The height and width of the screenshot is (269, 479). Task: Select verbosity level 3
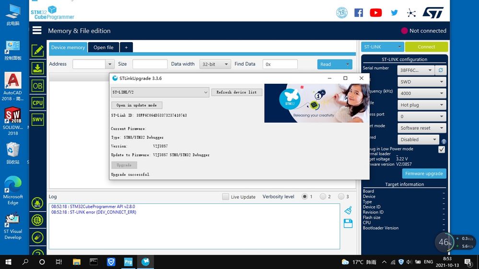click(341, 196)
